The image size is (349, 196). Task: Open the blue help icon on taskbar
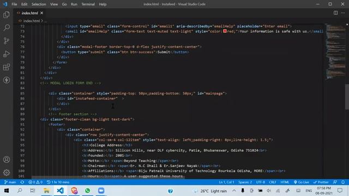tap(170, 191)
